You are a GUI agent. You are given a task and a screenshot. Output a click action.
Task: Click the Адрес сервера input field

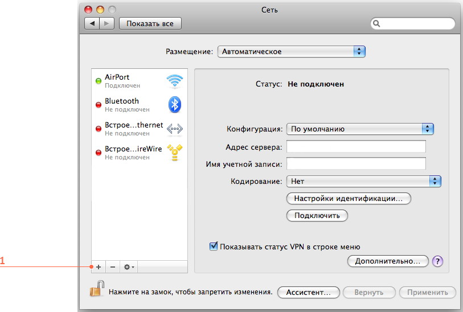tap(356, 146)
